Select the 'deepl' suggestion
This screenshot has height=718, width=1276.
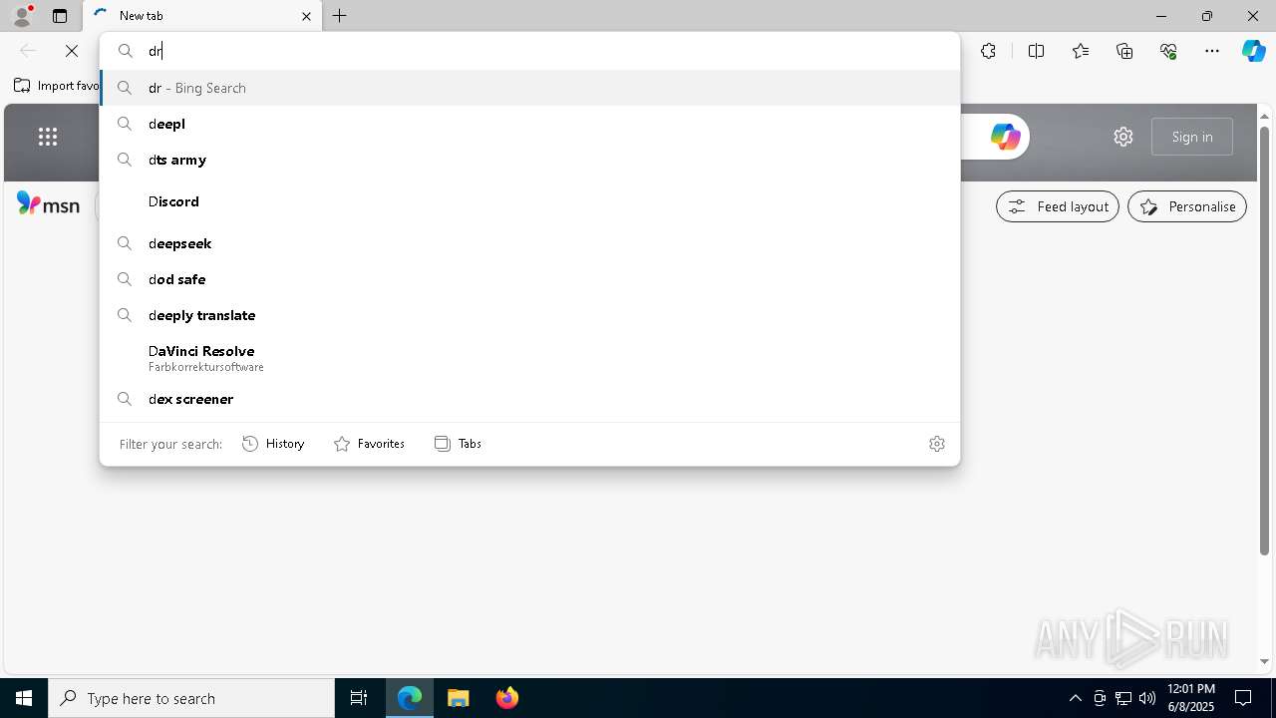click(x=529, y=124)
